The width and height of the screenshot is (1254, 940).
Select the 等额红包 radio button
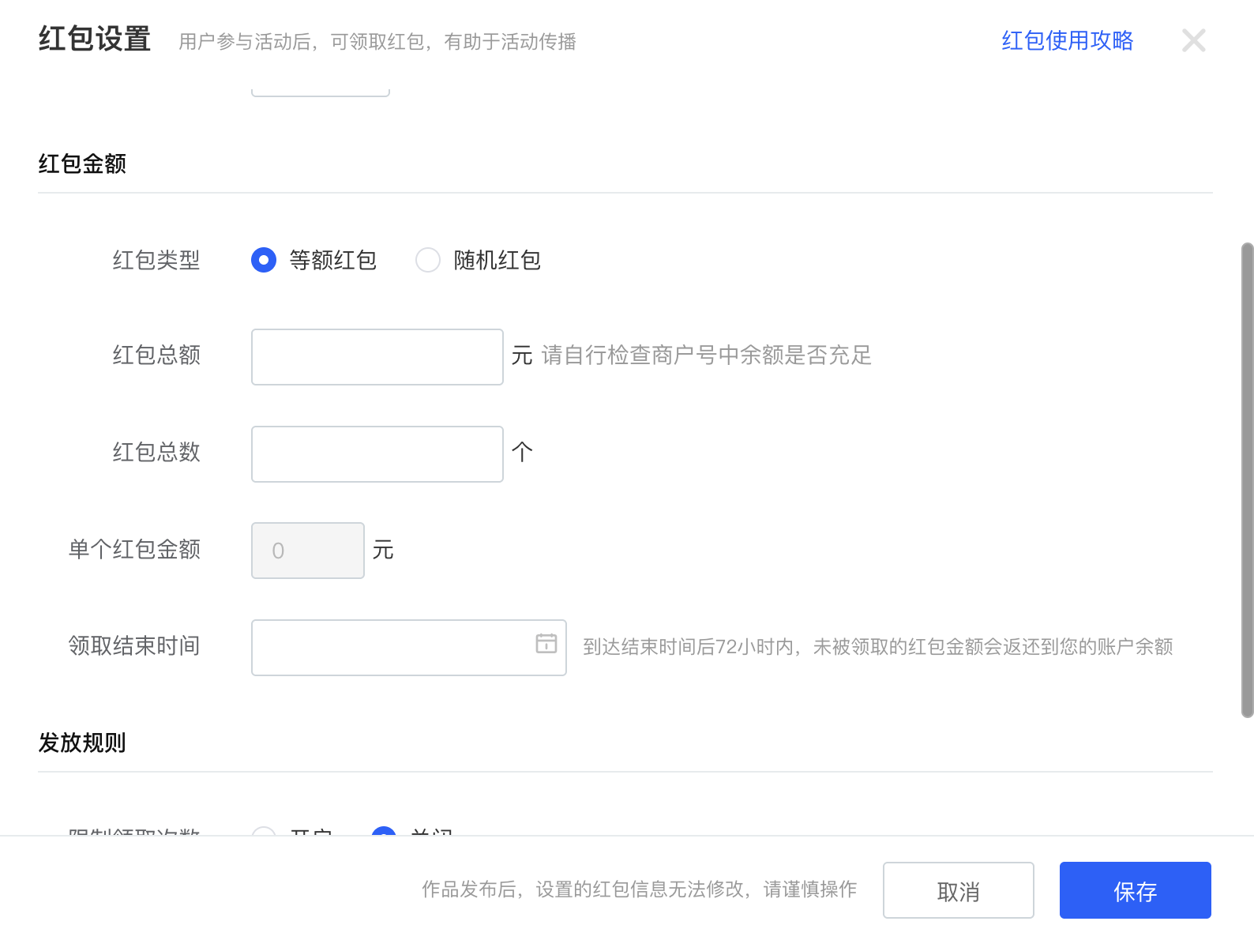click(264, 260)
